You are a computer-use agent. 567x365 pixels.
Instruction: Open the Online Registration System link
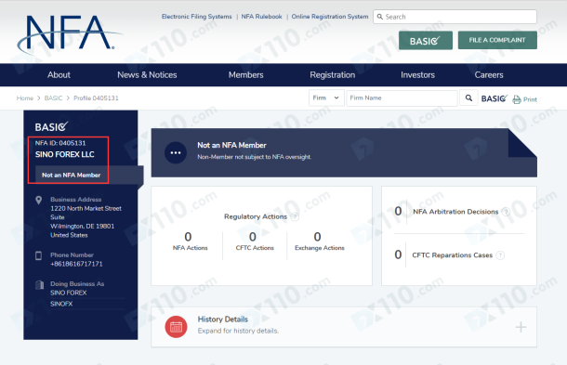pos(330,17)
